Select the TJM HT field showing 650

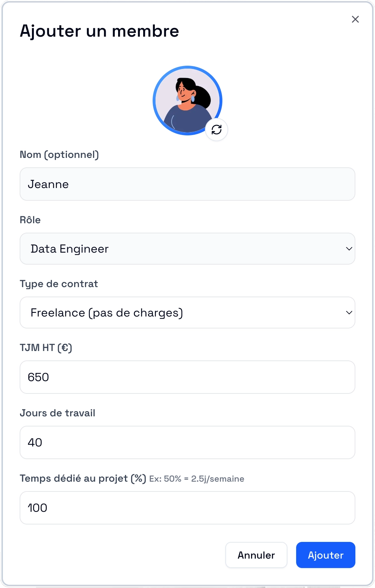pos(187,377)
